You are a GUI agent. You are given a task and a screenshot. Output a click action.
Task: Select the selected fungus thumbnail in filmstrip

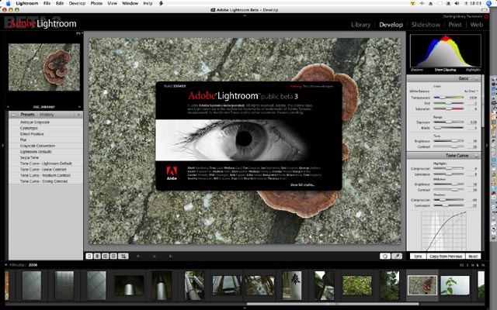point(422,285)
